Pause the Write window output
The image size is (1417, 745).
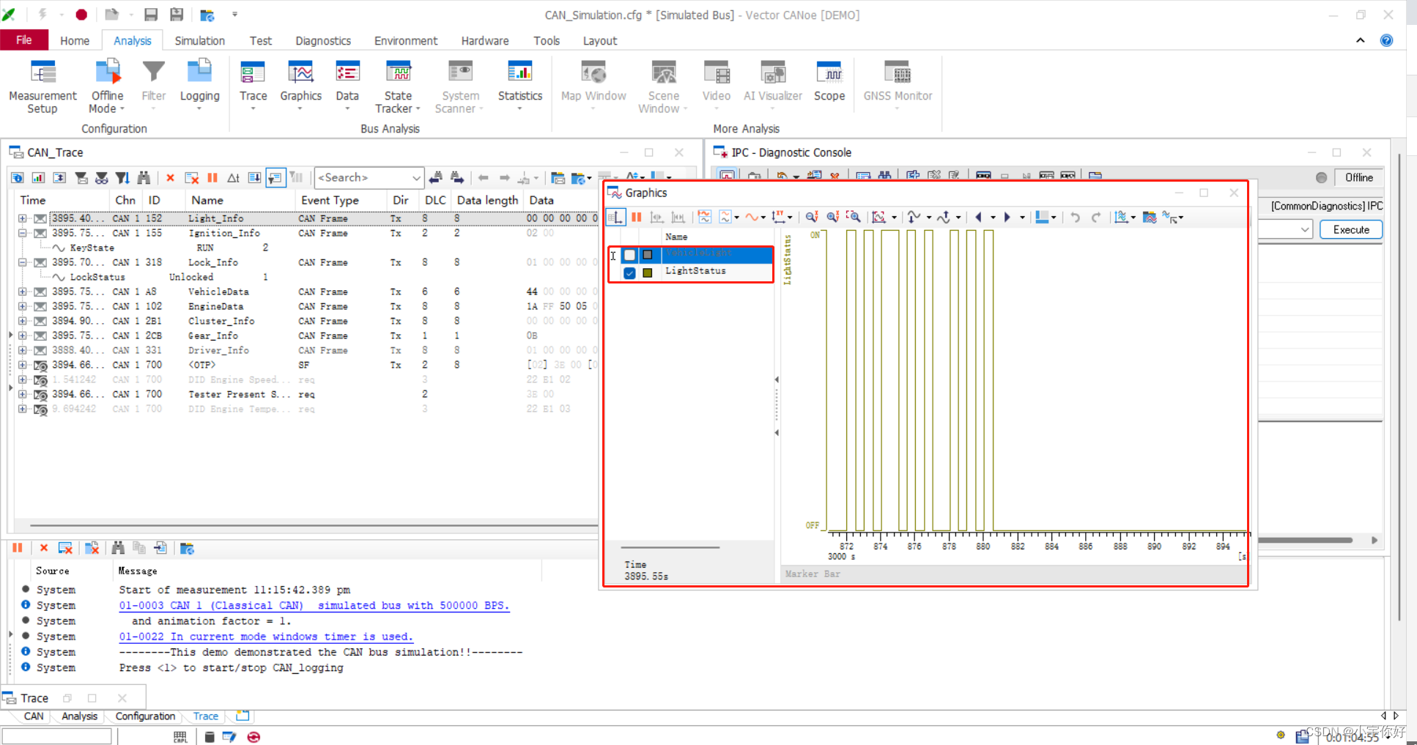[18, 548]
